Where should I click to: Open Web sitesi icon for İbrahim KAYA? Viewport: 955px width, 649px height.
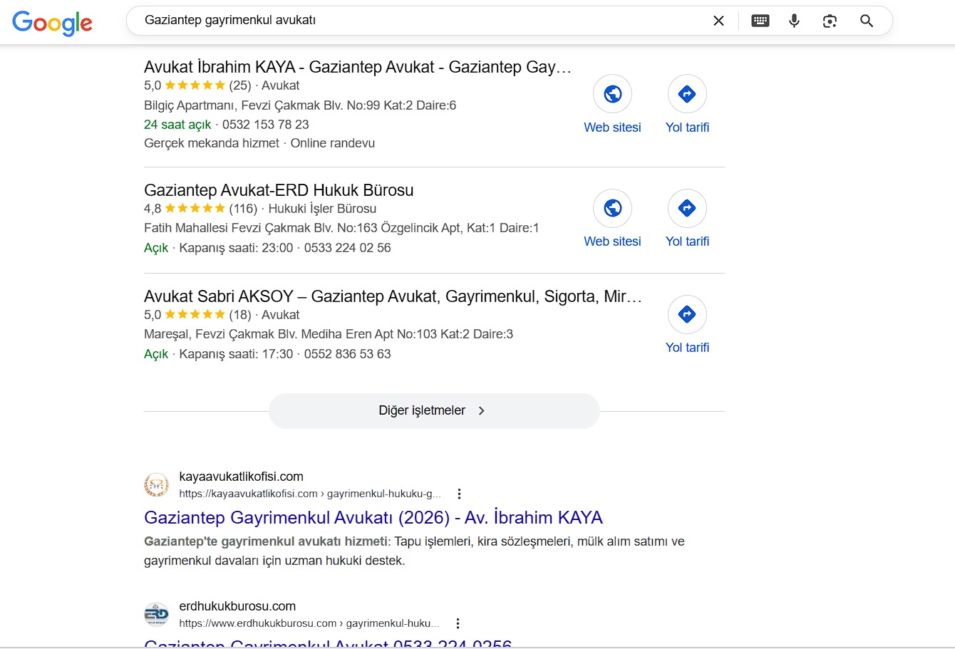[x=612, y=94]
